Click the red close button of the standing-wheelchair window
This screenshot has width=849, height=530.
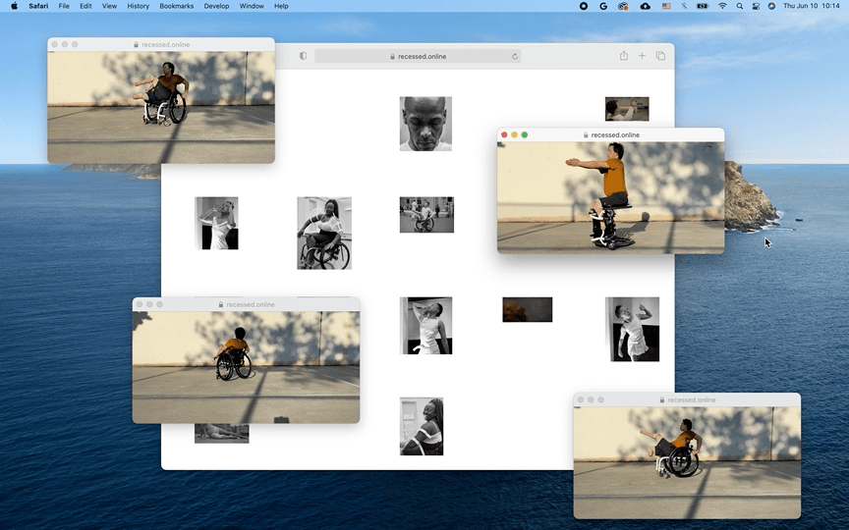click(x=504, y=134)
